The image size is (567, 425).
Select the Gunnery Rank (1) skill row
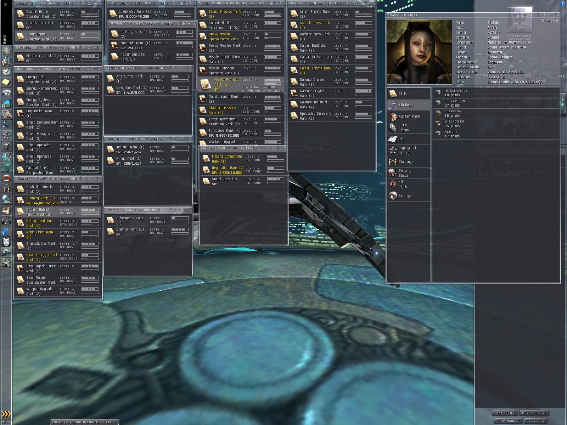(58, 200)
